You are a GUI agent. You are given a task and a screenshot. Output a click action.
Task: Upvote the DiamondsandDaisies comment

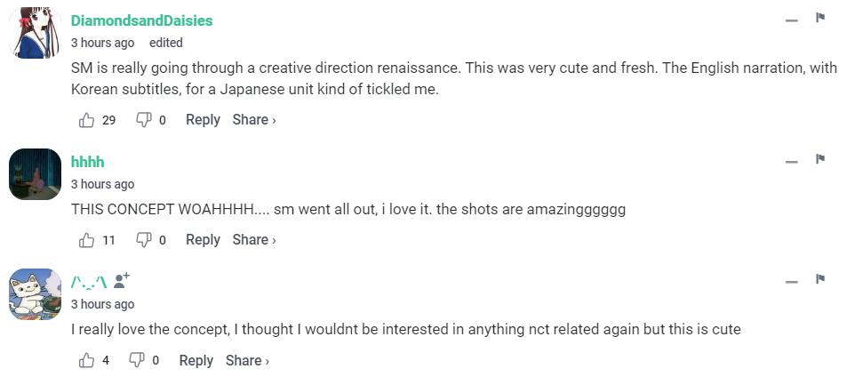click(x=87, y=120)
